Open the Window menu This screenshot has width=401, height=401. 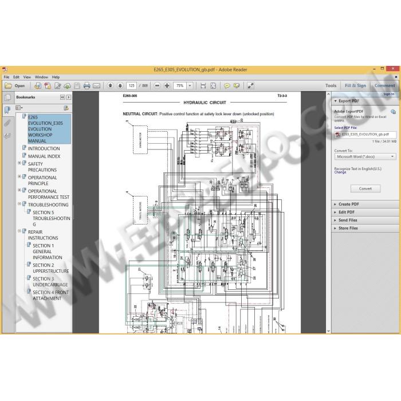[41, 77]
